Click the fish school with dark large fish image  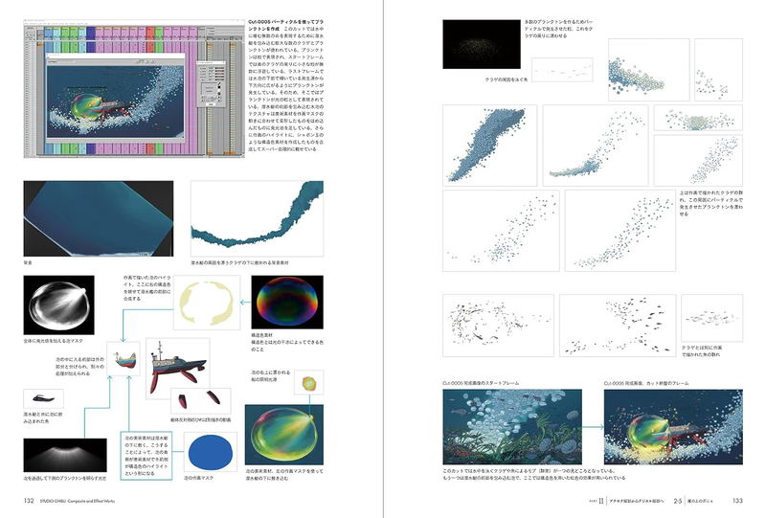pos(618,325)
